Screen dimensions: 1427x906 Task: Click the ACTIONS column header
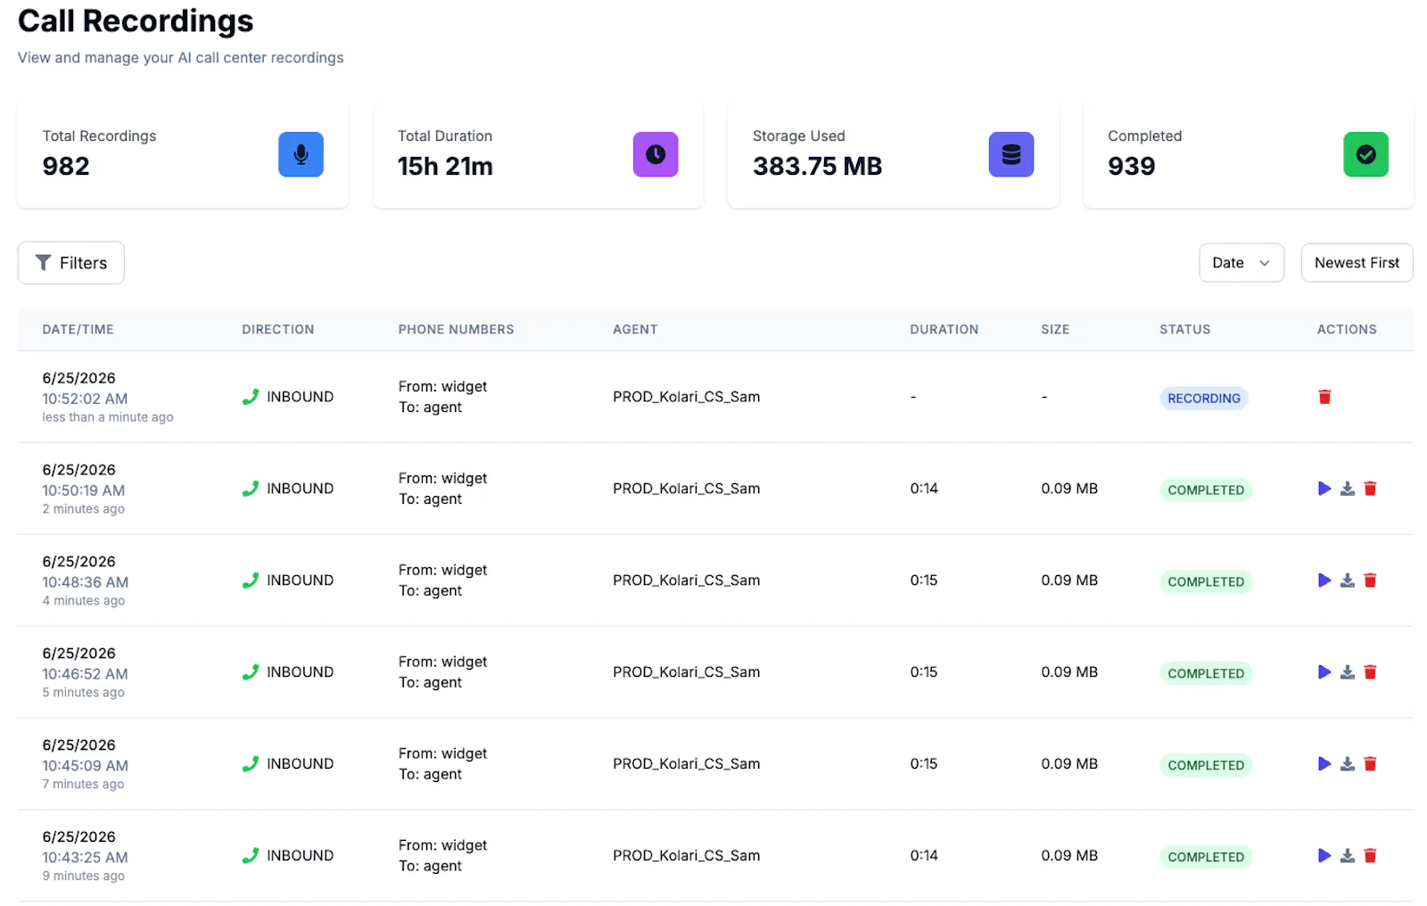point(1347,330)
